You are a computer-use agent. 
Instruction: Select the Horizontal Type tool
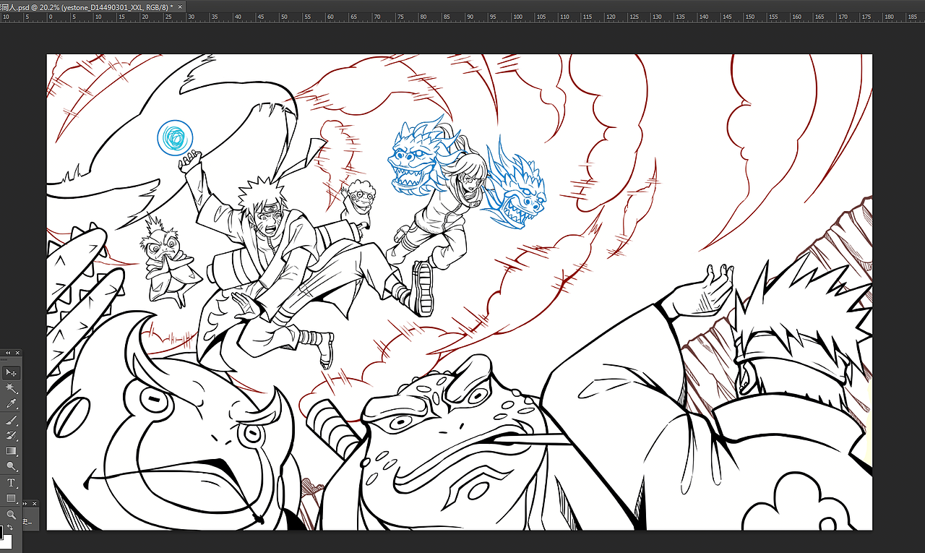pos(11,483)
